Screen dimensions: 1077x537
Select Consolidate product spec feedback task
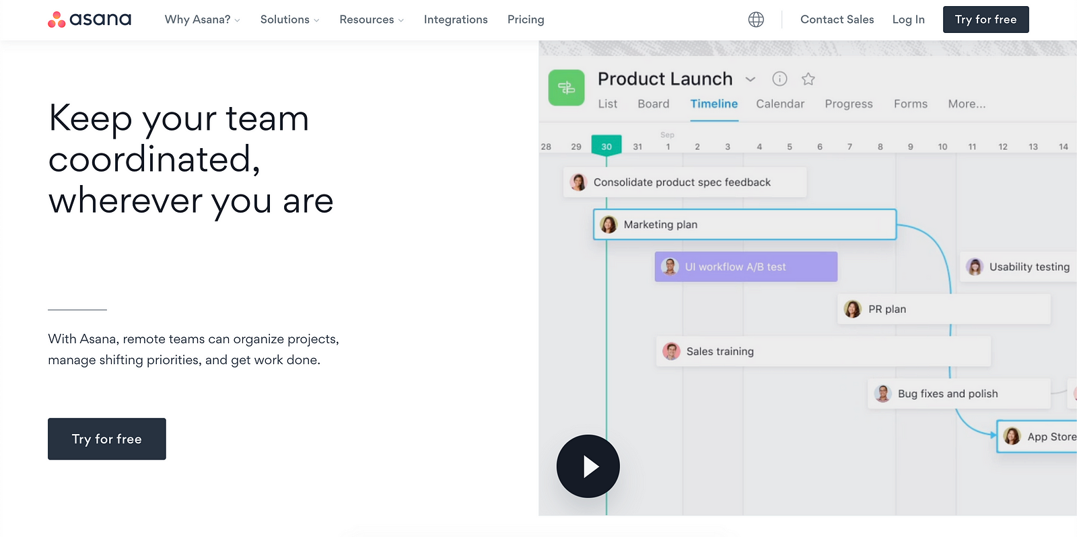[685, 182]
